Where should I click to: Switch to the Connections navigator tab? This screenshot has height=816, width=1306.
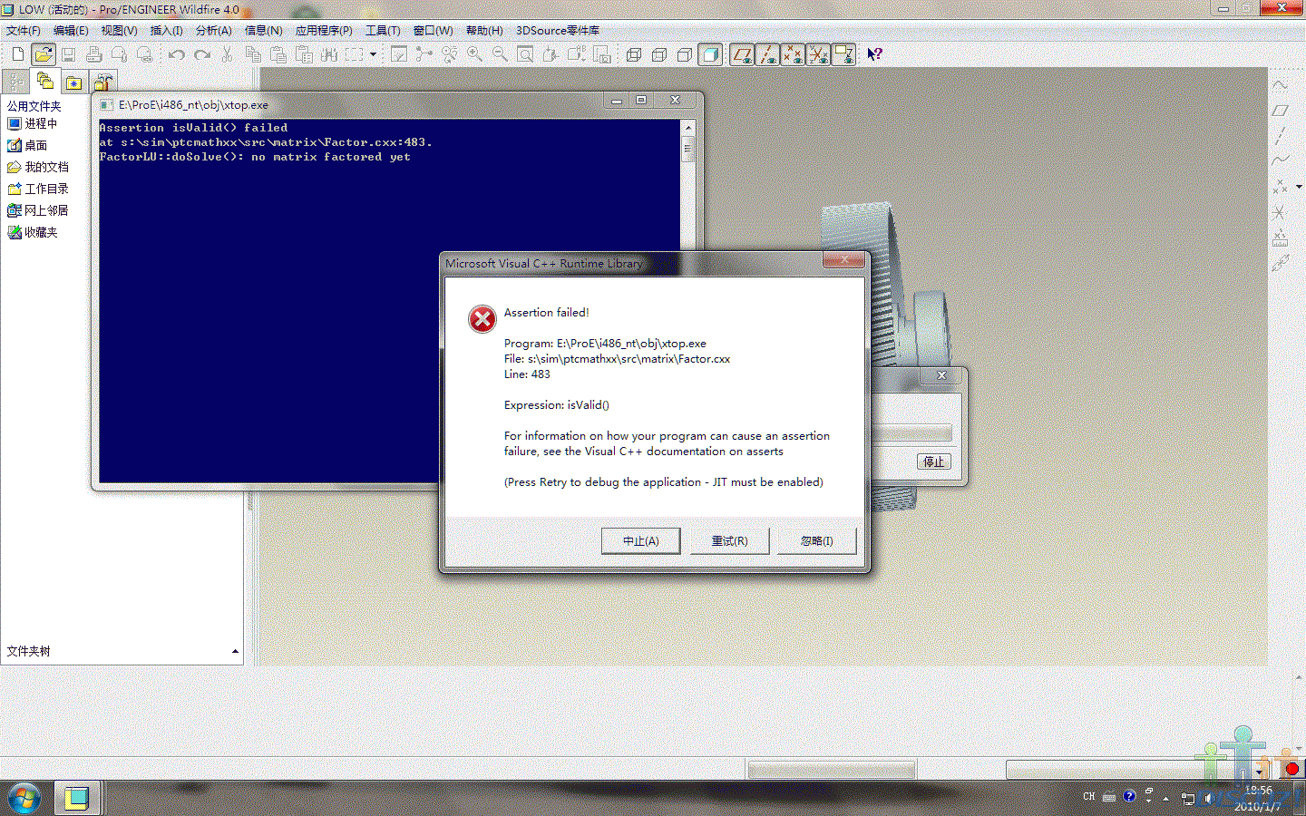click(x=102, y=82)
